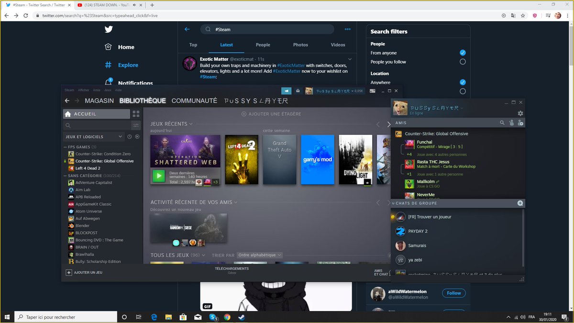Image resolution: width=574 pixels, height=323 pixels.
Task: Open Dying Light game tile
Action: point(355,159)
